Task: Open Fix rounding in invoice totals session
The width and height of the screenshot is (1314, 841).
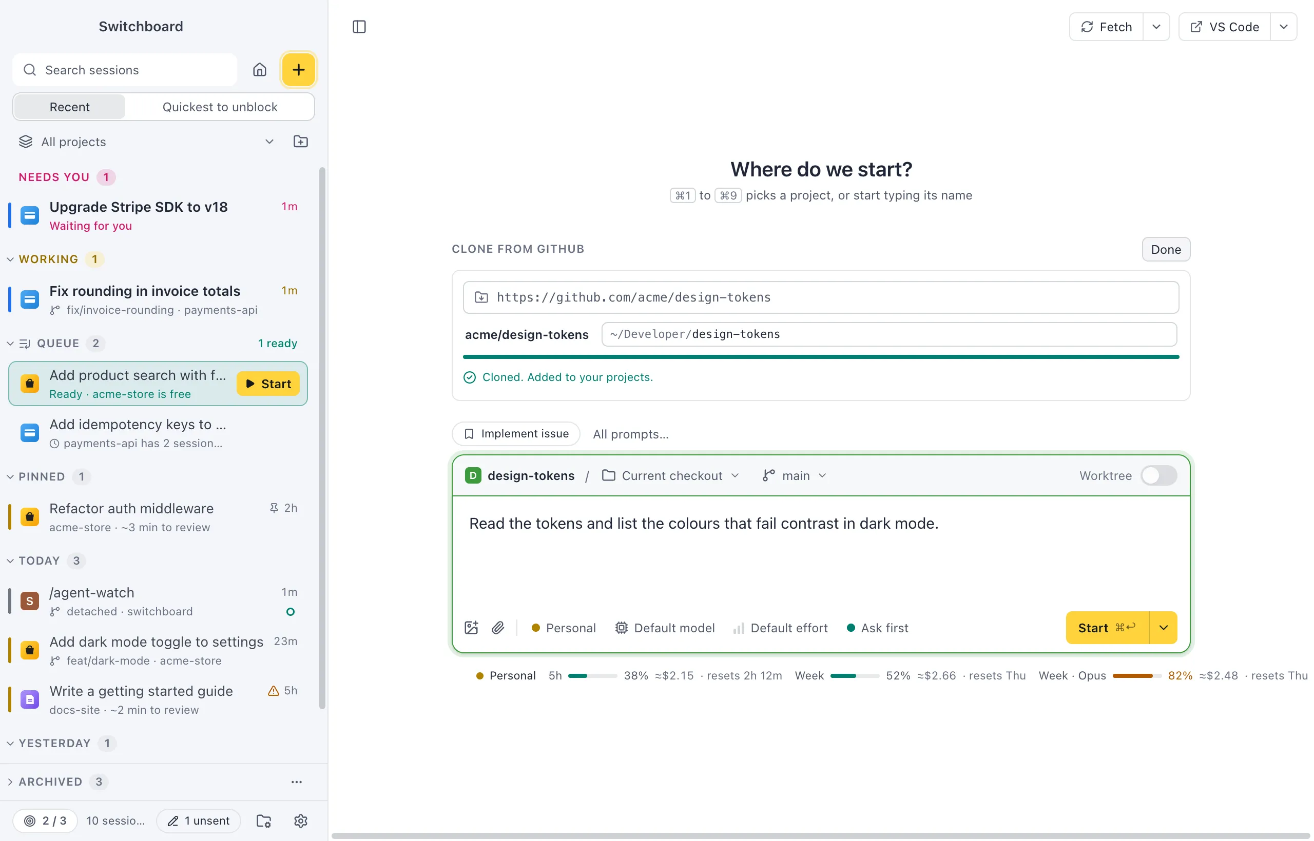Action: point(159,299)
